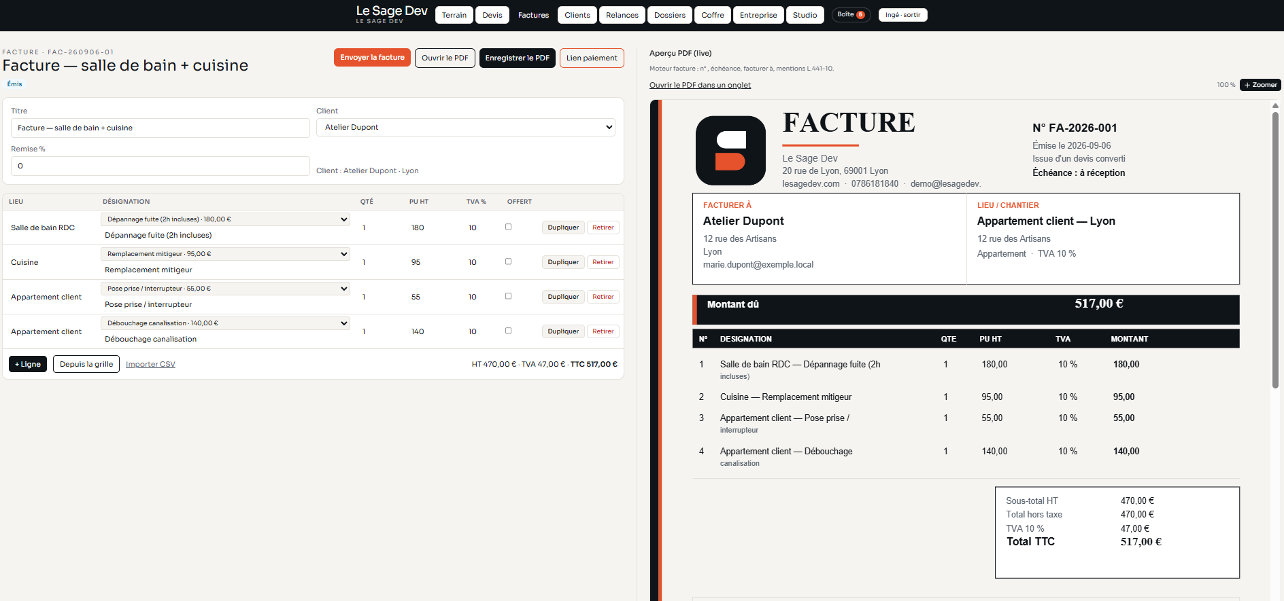
Task: Click the + Zoomer button
Action: click(x=1260, y=85)
